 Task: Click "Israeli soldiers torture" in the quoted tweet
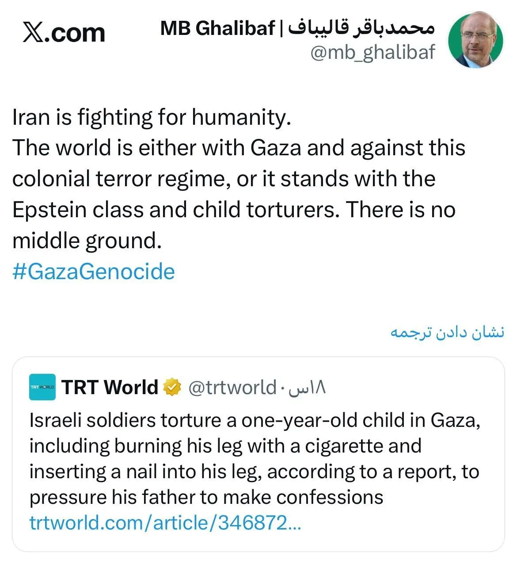tap(125, 420)
